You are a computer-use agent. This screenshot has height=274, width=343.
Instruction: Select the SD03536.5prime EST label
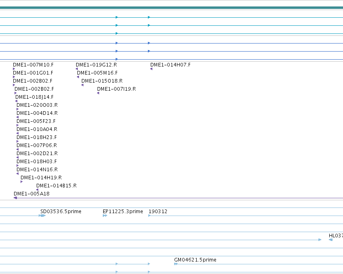click(61, 212)
